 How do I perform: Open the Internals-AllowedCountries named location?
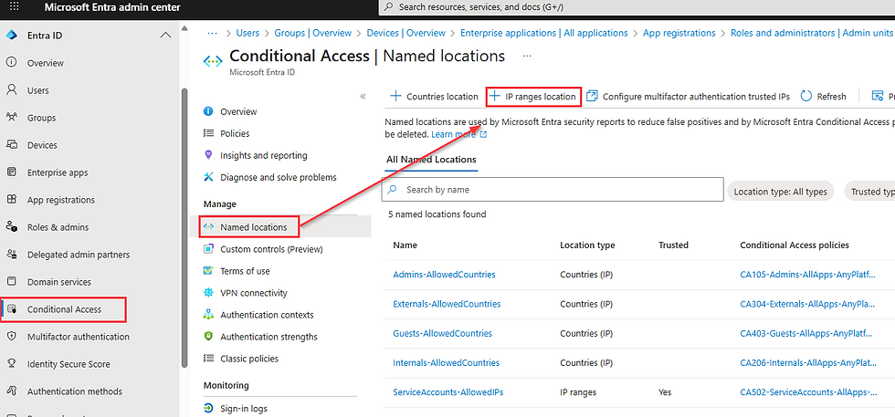447,363
